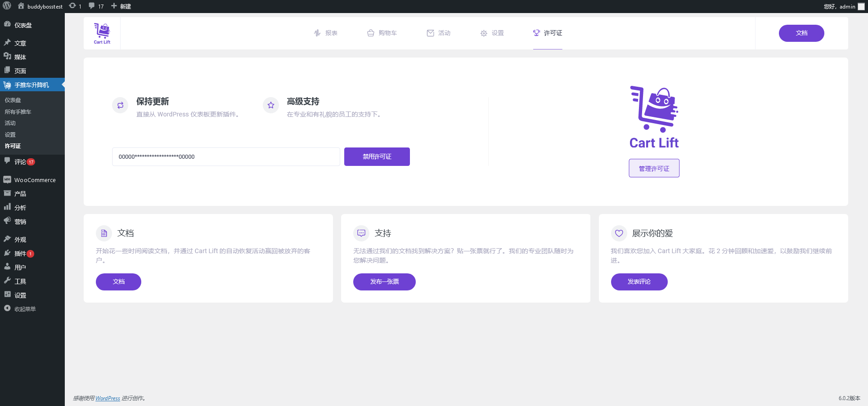Open Cart Lift submenu 仪表盘
868x406 pixels.
[x=13, y=100]
